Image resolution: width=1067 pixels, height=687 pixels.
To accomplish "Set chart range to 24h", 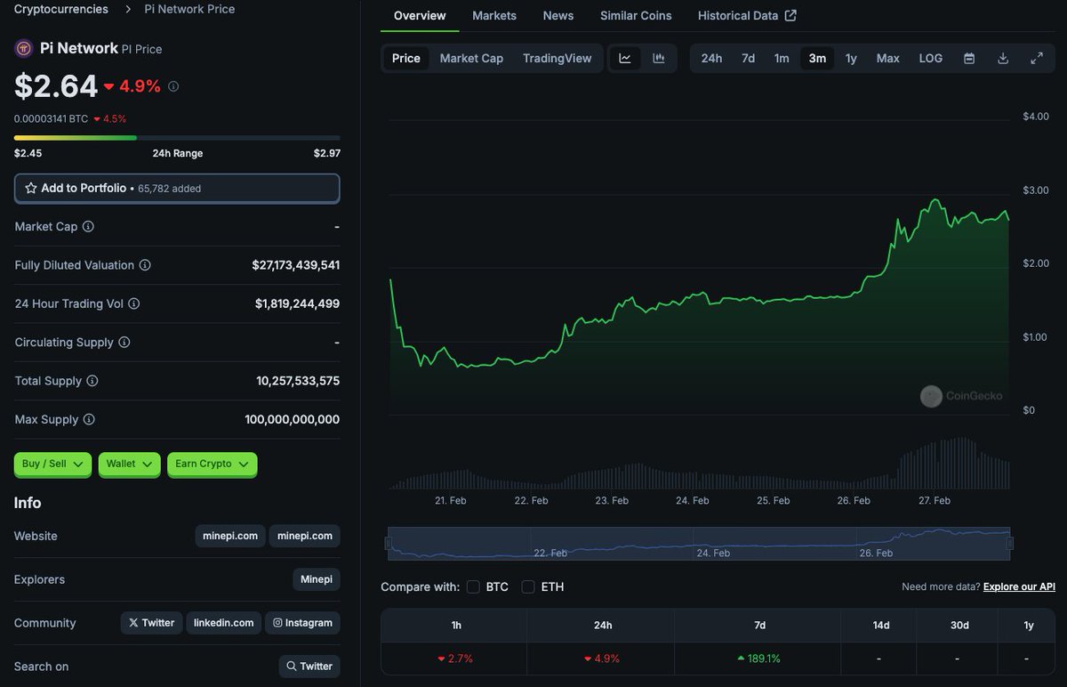I will pyautogui.click(x=711, y=58).
